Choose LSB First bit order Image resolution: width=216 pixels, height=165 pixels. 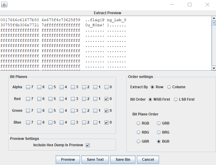[176, 99]
